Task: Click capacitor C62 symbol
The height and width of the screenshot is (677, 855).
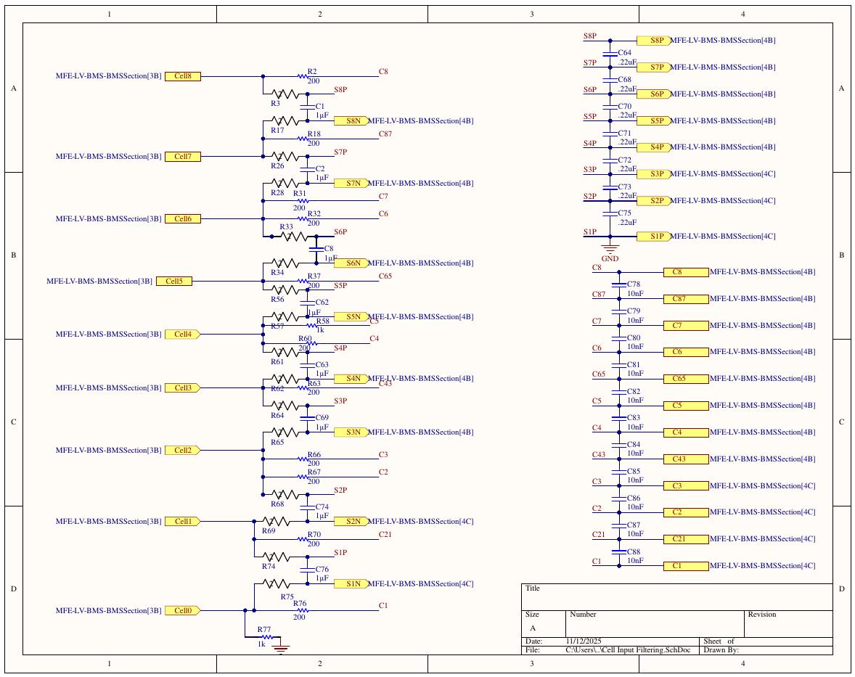Action: (308, 303)
